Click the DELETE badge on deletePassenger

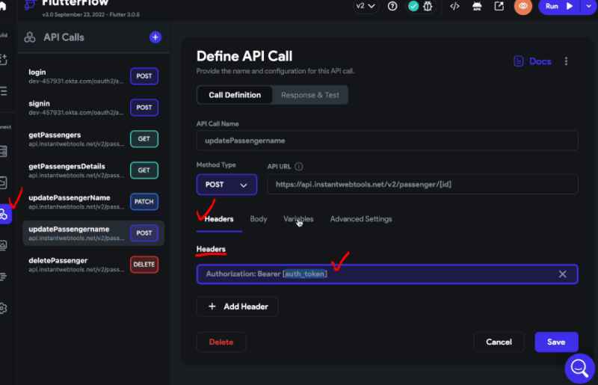(x=144, y=265)
